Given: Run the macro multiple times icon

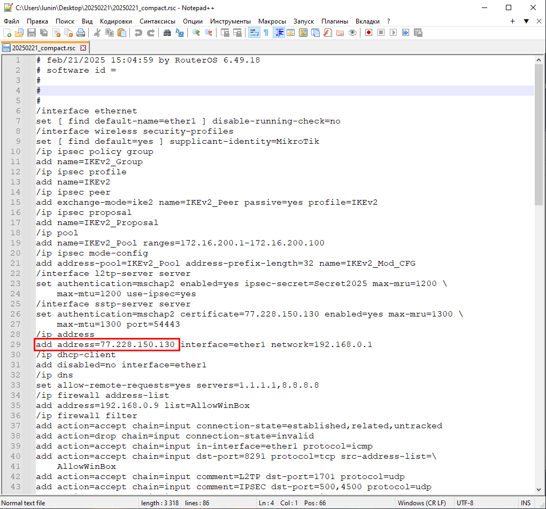Looking at the screenshot, I should [x=406, y=33].
